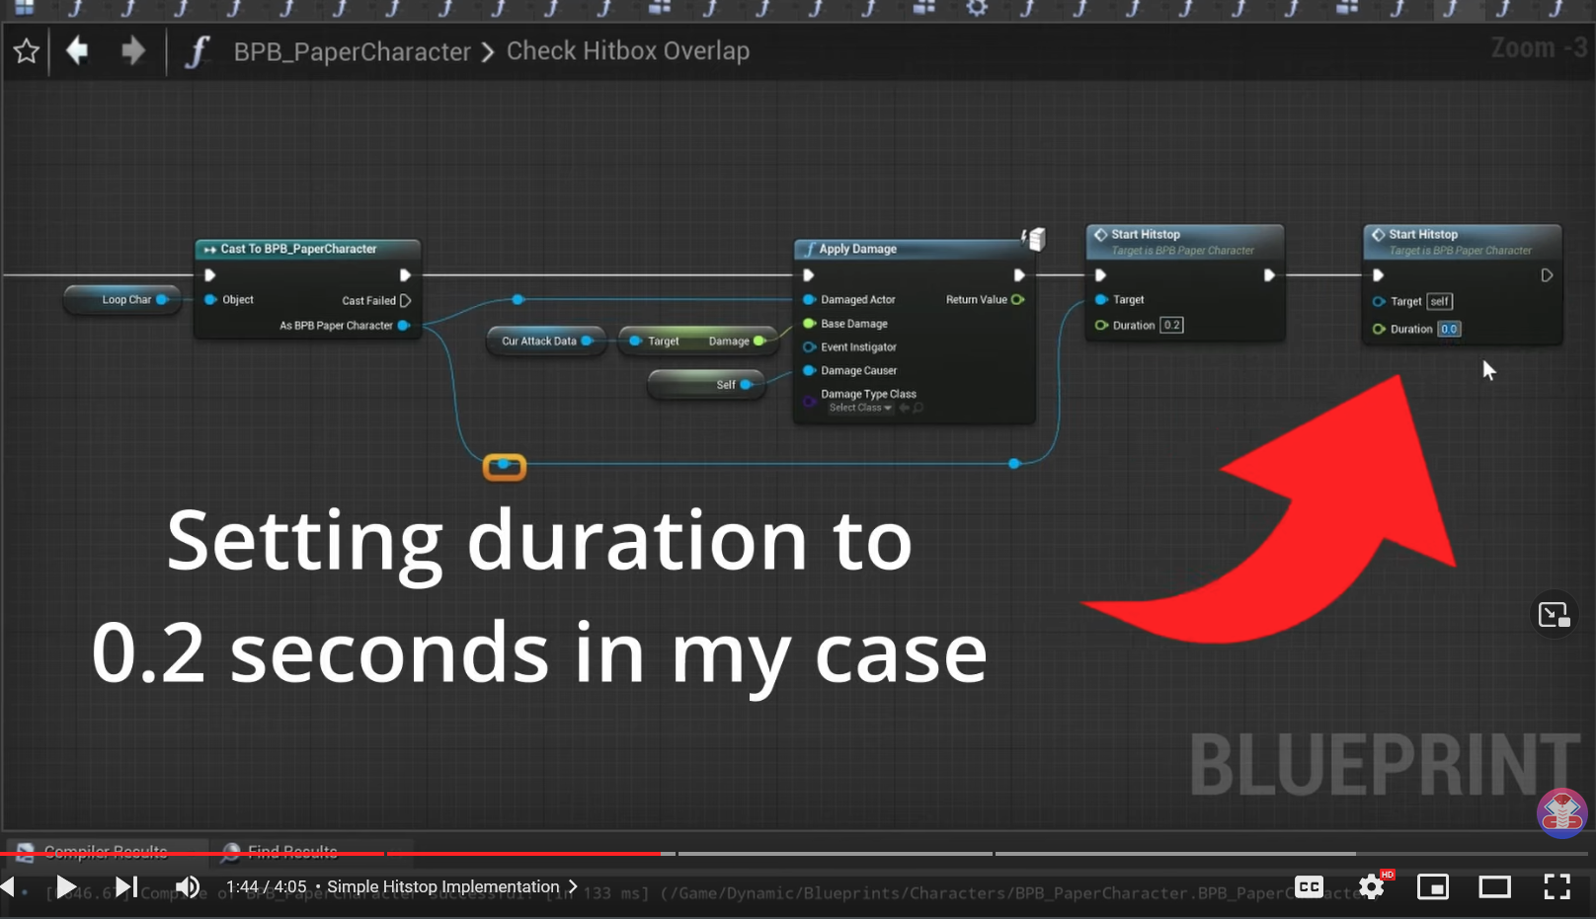The image size is (1596, 919).
Task: Select the Cast To BPB_PaperCharacter node title
Action: [x=298, y=249]
